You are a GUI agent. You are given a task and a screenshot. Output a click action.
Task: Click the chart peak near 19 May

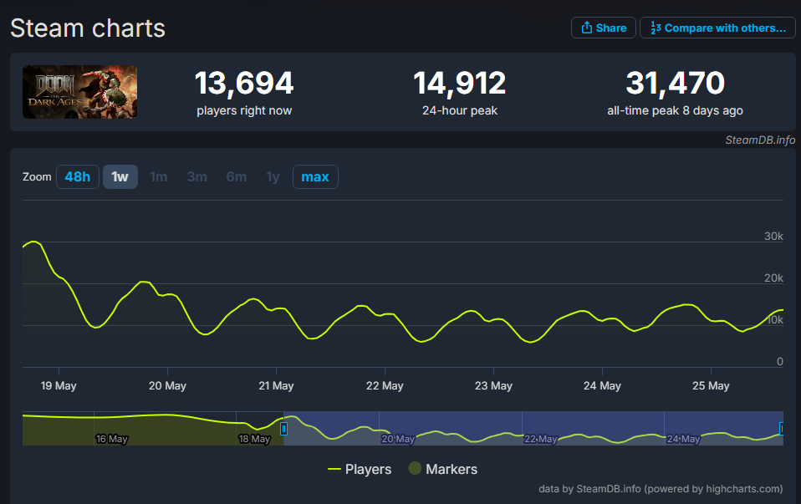(33, 242)
